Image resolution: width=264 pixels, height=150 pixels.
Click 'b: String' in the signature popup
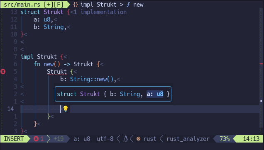(x=125, y=94)
